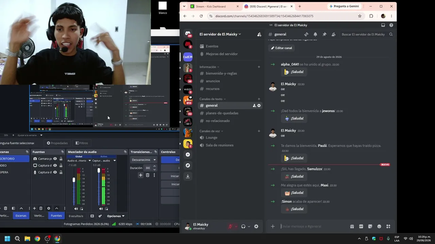Viewport: 435px width, 244px height.
Task: Open the sticker picker
Action: (x=370, y=226)
